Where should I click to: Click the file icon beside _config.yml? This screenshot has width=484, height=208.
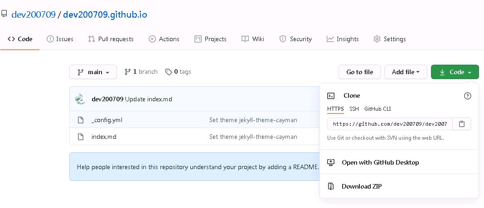(81, 120)
